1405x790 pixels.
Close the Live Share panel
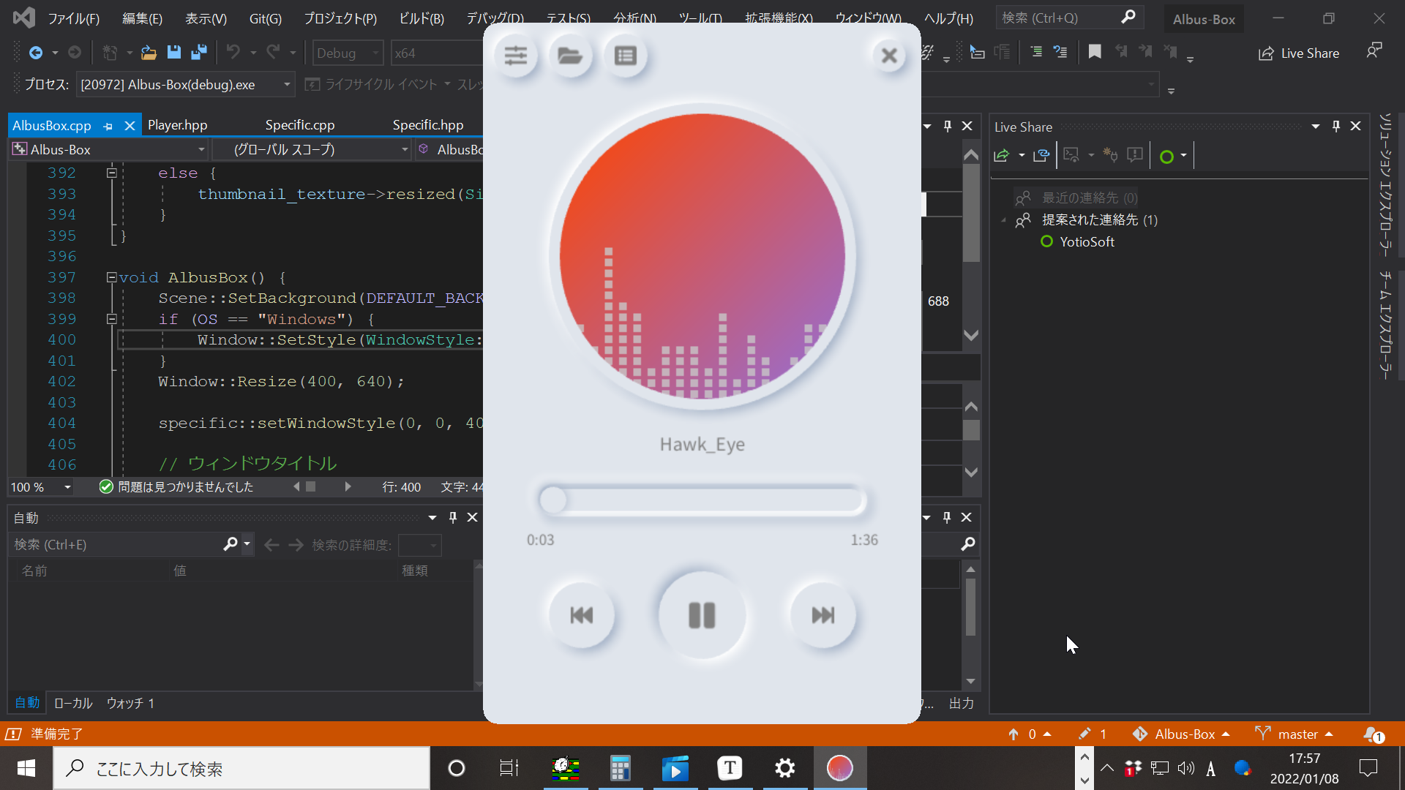[x=1356, y=127]
